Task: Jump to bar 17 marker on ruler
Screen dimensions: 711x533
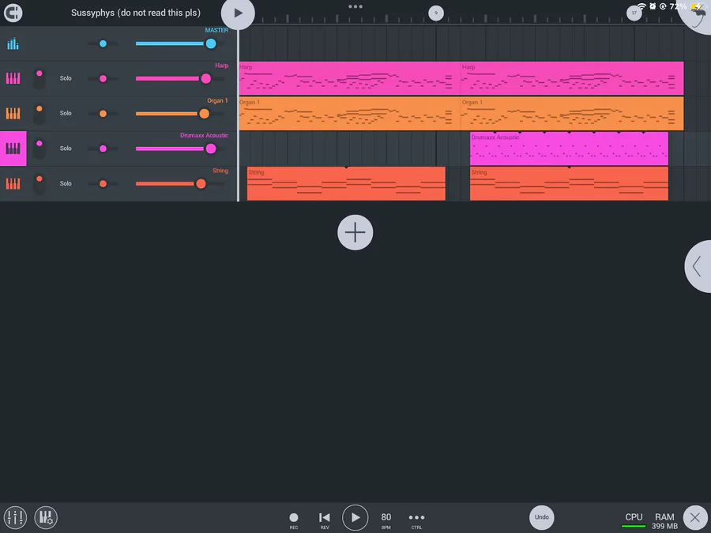Action: pos(634,13)
